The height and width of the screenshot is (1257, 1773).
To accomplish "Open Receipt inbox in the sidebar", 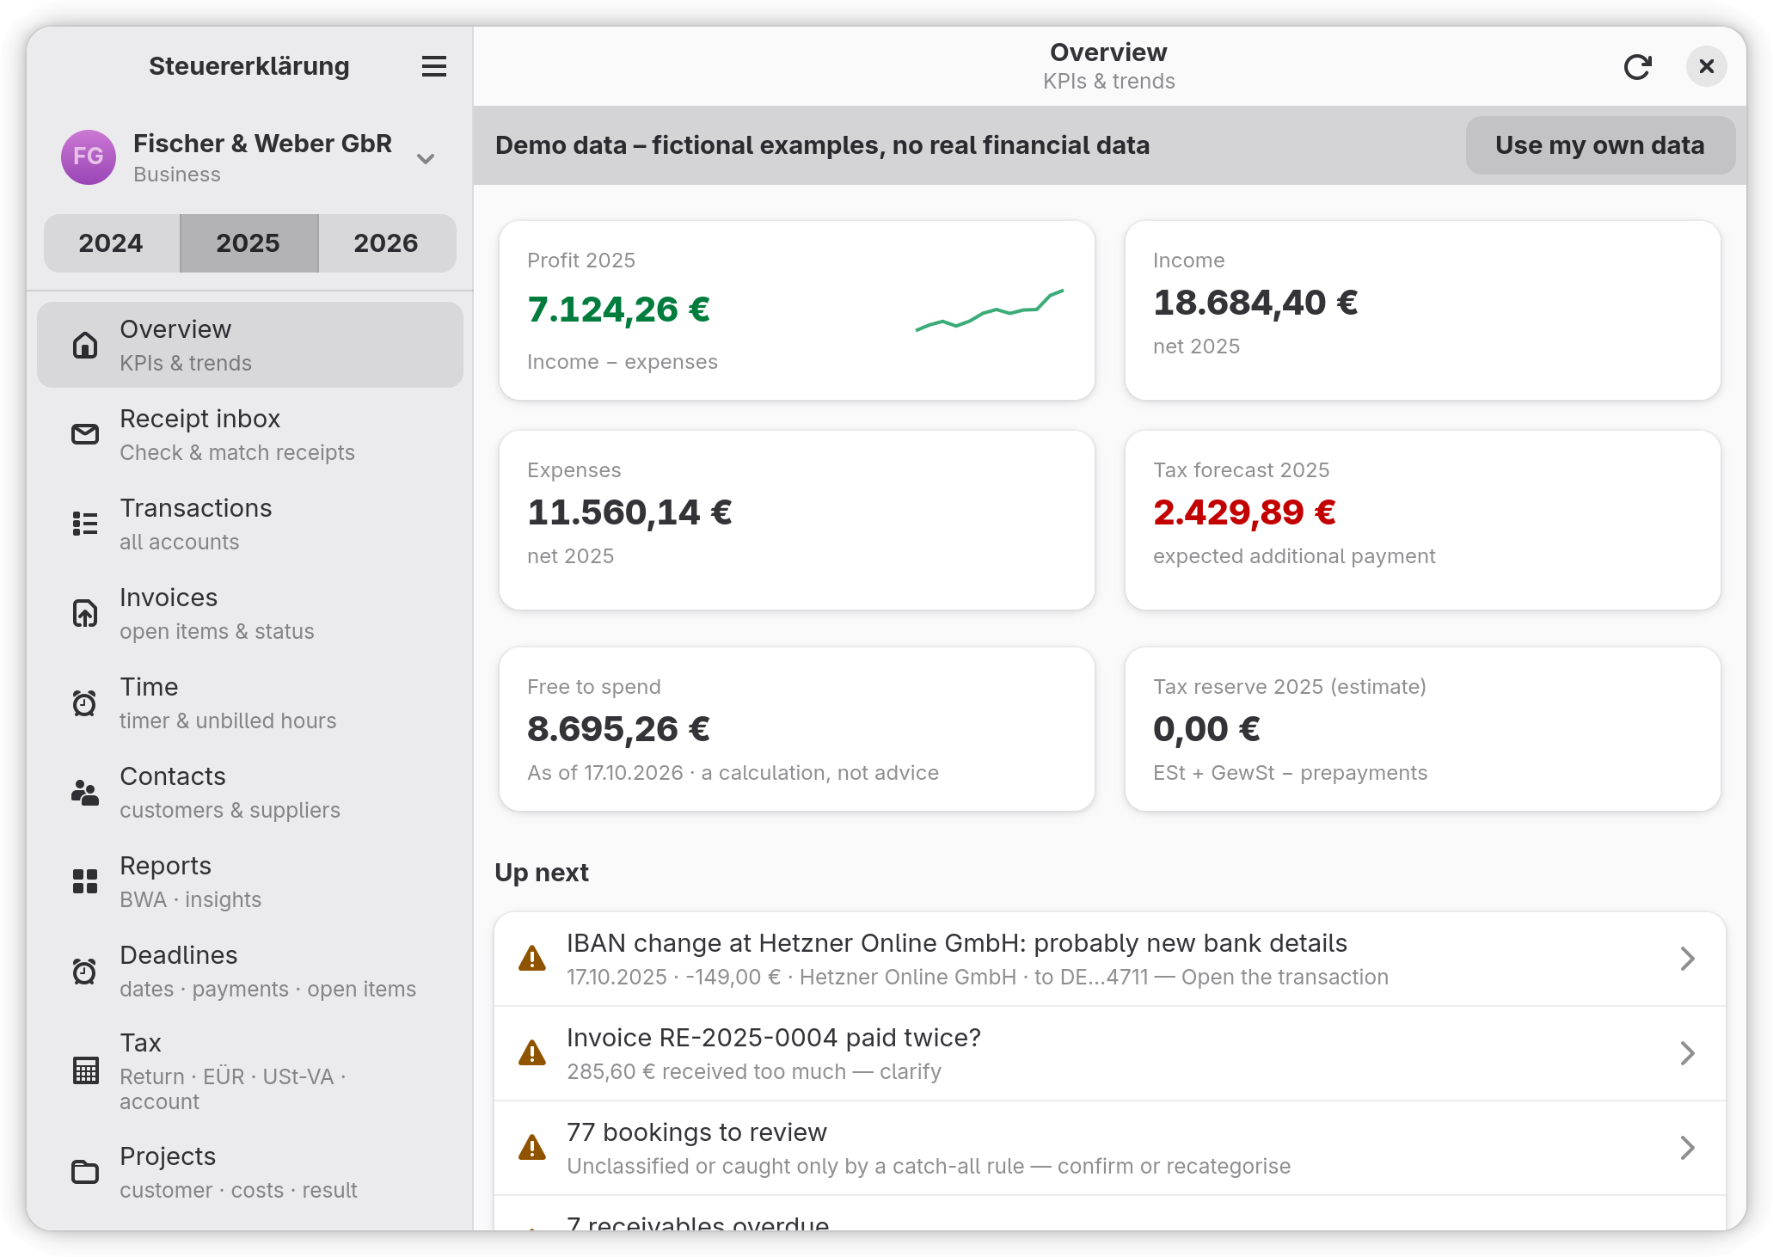I will click(250, 434).
